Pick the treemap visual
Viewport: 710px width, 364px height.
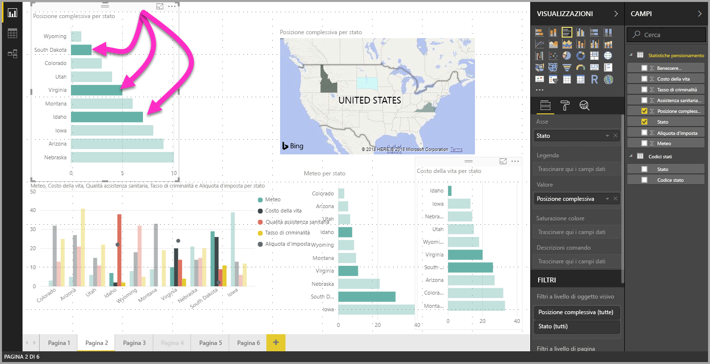coord(594,56)
